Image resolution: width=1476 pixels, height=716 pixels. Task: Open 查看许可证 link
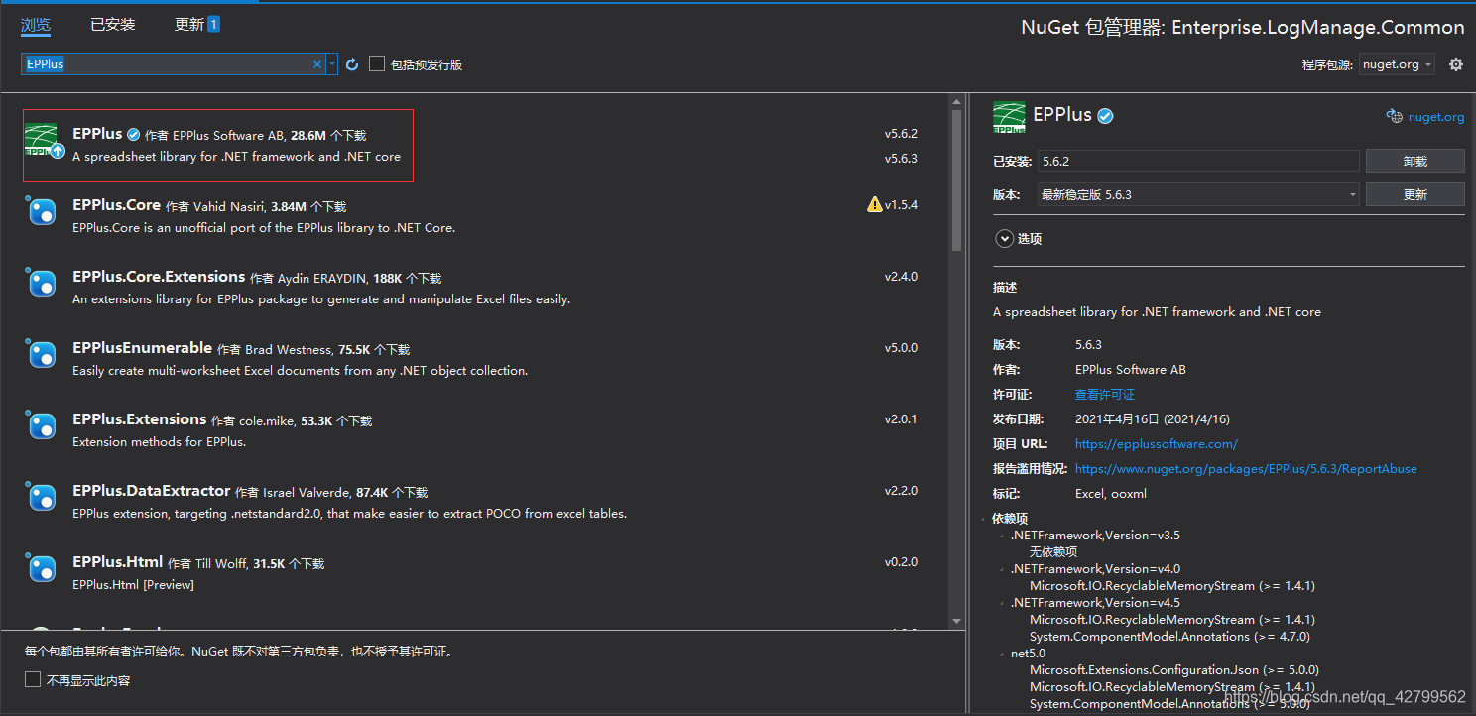(x=1105, y=395)
